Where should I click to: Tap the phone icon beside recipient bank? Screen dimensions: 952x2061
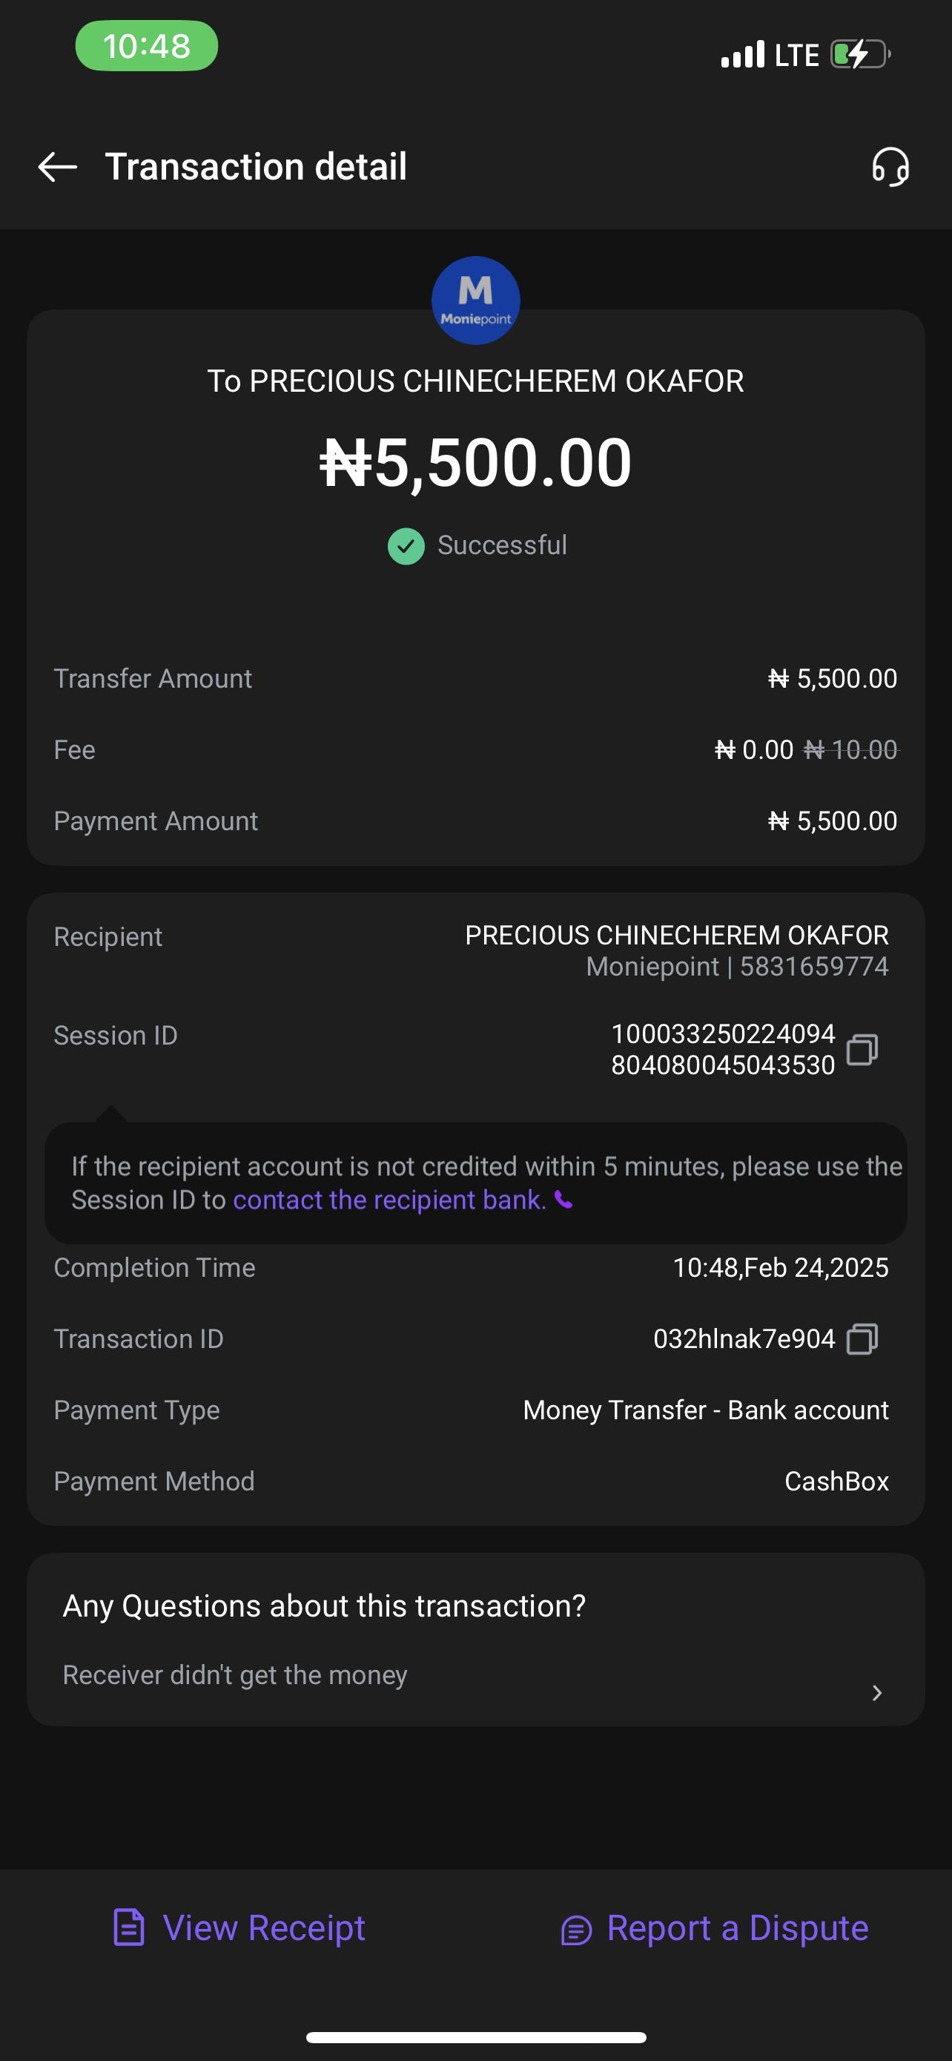coord(564,1200)
